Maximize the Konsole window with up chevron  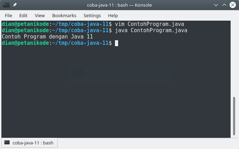click(224, 5)
